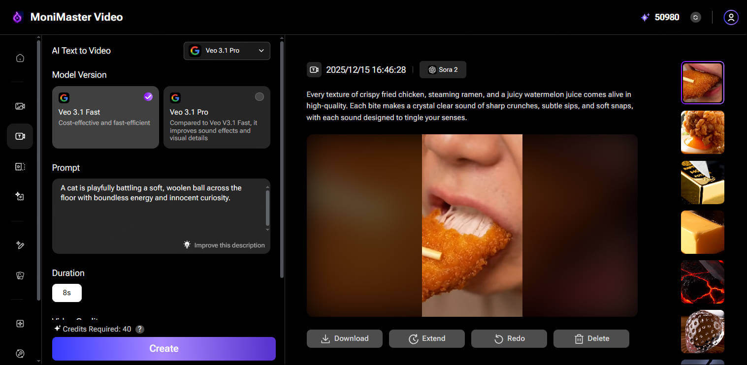This screenshot has width=747, height=365.
Task: Select the Veo 3.1 Pro model card
Action: [x=217, y=118]
